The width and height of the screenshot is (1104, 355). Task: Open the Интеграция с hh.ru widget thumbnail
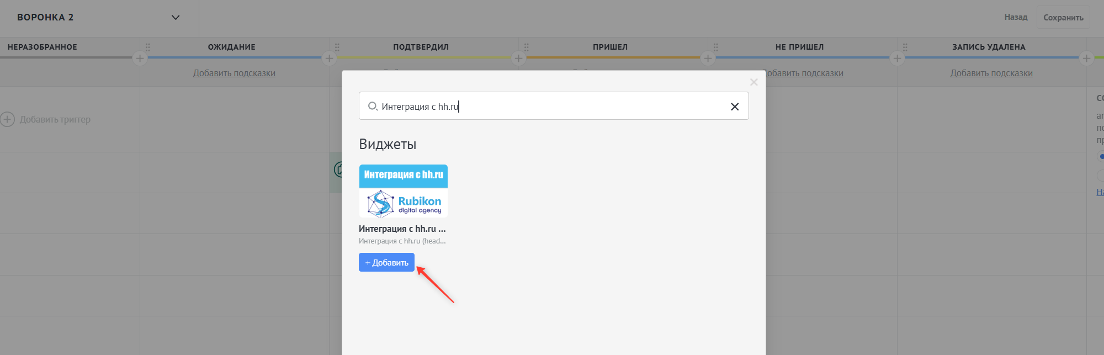pos(404,191)
